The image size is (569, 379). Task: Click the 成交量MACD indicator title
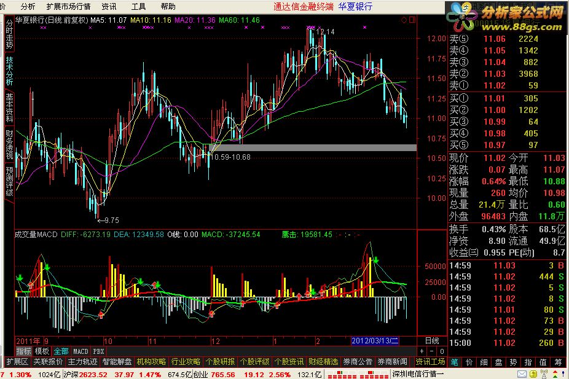click(36, 235)
